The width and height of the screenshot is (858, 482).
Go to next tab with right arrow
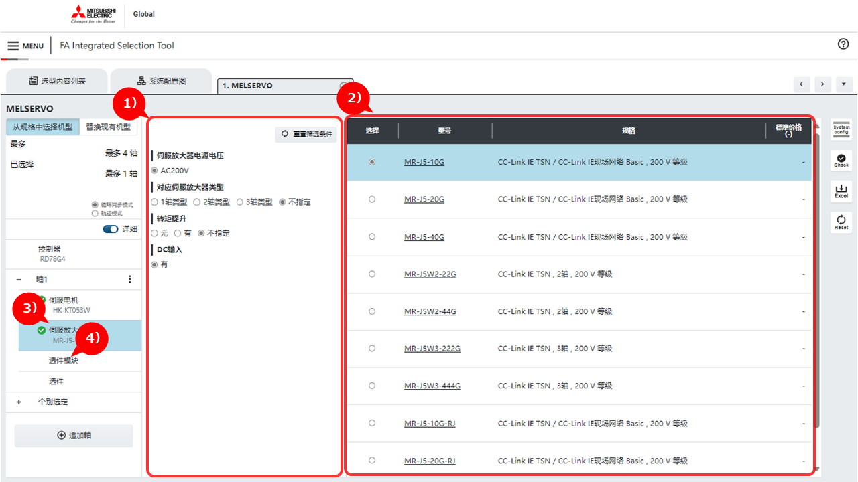[x=822, y=84]
